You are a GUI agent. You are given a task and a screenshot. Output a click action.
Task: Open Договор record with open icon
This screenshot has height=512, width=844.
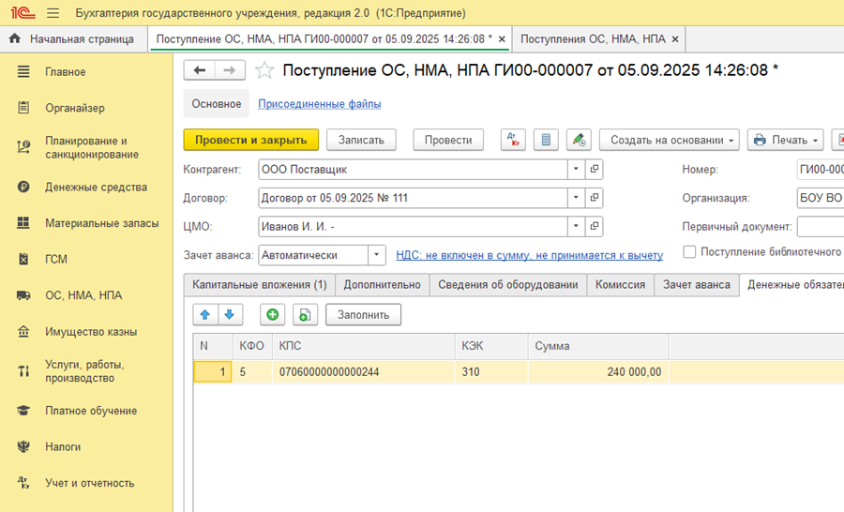pyautogui.click(x=595, y=198)
